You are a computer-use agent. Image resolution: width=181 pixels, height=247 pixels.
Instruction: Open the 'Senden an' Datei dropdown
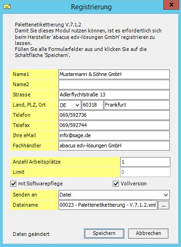pos(114,195)
